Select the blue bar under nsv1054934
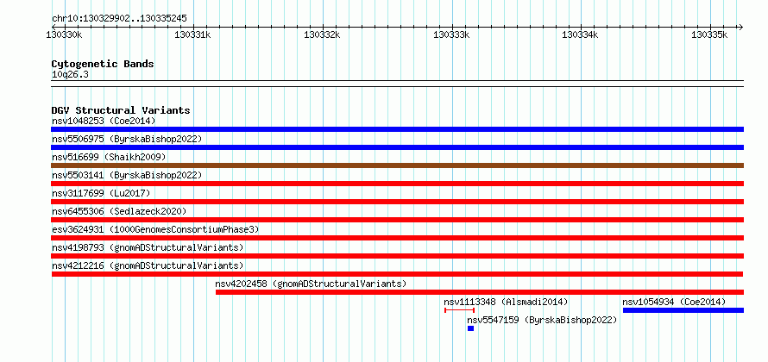The image size is (768, 362). 683,310
